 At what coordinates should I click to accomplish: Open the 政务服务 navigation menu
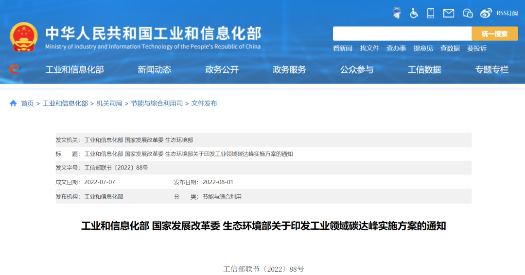[289, 69]
